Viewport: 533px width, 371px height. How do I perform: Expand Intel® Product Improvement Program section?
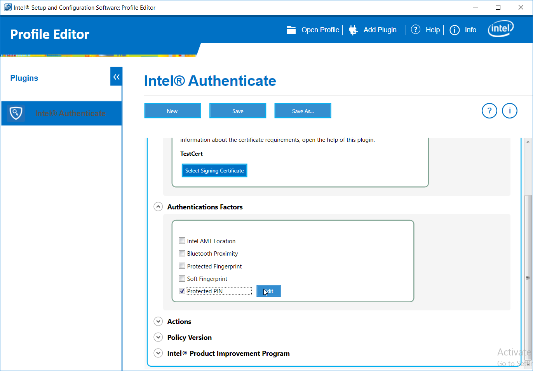158,353
